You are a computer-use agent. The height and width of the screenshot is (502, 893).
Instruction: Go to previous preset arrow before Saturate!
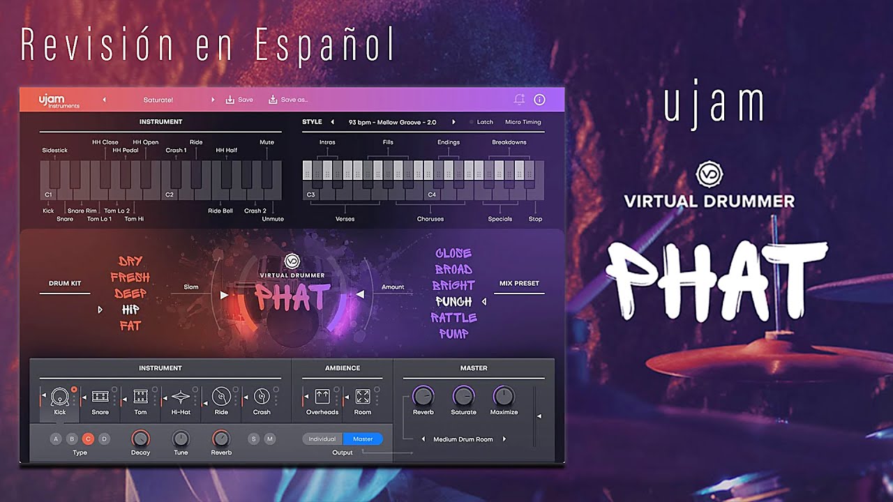point(104,100)
